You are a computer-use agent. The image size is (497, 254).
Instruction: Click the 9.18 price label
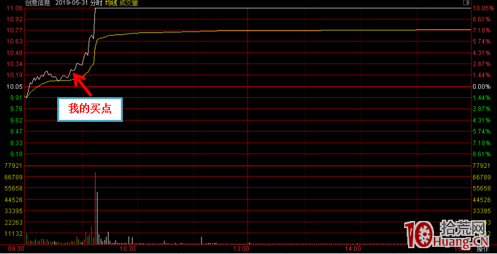coord(16,154)
